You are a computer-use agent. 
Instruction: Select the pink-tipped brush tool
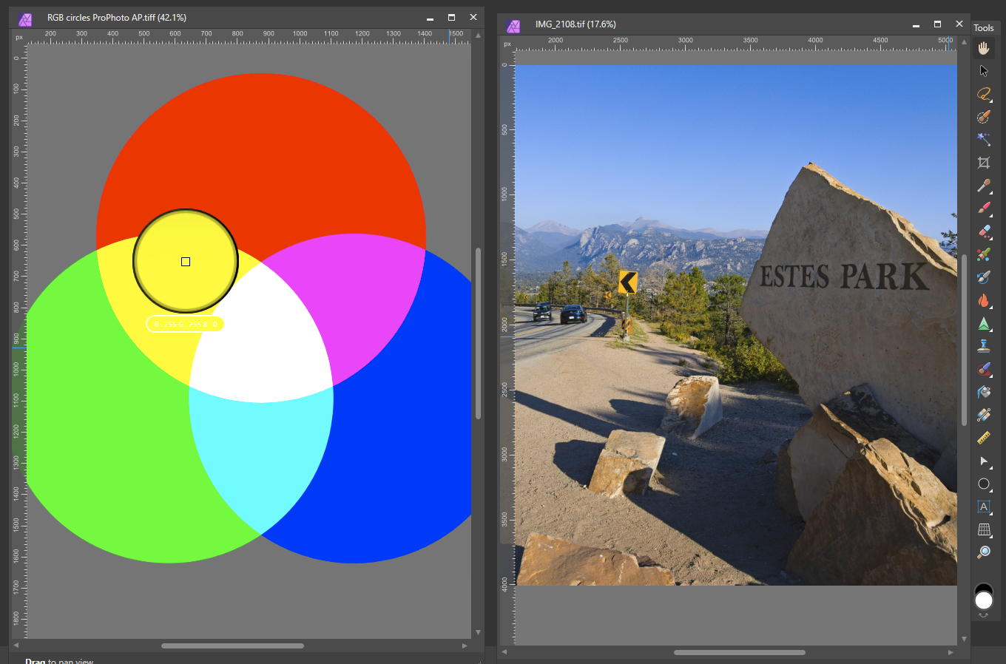pos(984,209)
